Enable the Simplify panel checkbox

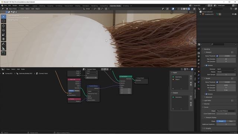coord(205,128)
